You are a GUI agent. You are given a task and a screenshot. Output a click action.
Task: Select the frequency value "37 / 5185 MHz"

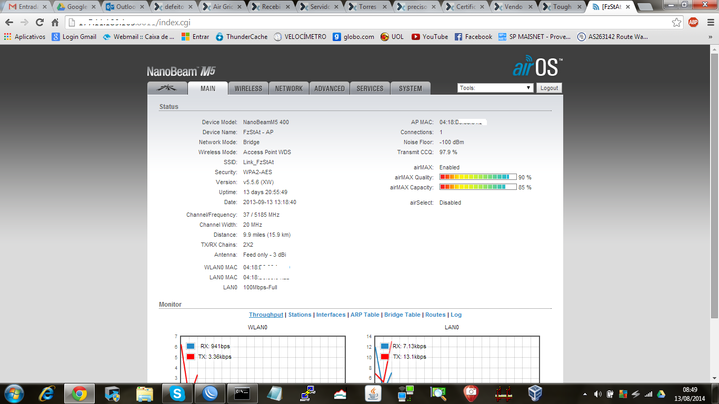point(261,215)
